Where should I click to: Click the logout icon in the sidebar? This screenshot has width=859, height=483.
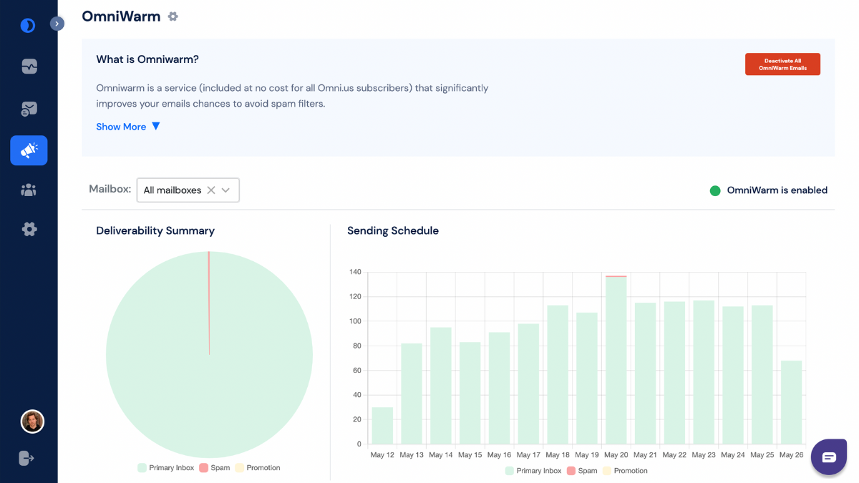click(26, 458)
